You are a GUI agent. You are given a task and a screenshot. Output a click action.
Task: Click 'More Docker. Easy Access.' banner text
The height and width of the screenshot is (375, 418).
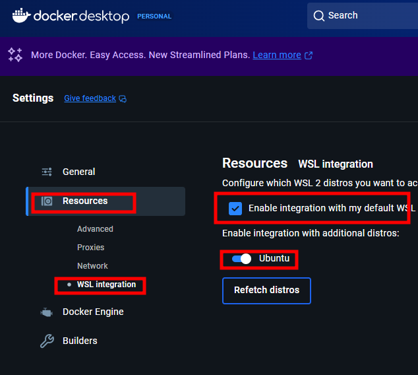140,55
